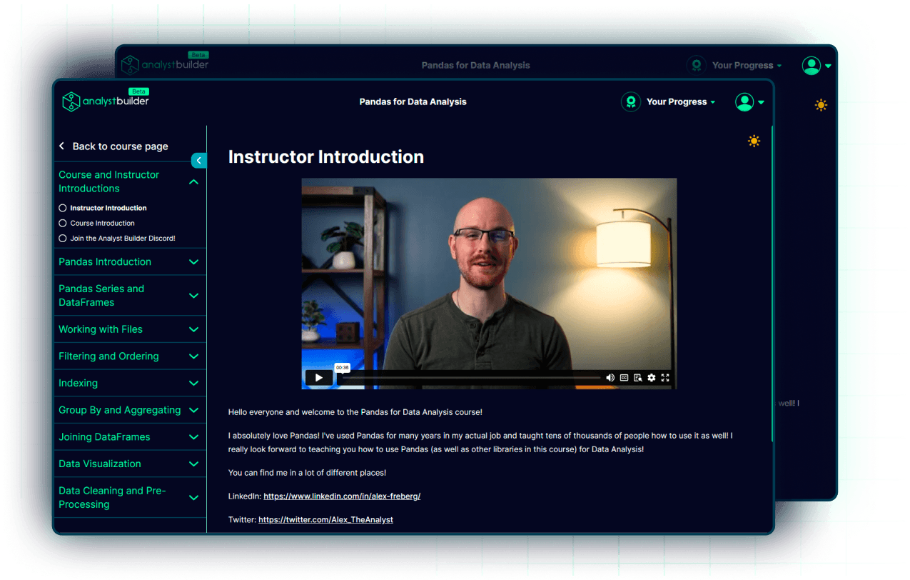
Task: Open the Twitter Alex_TheAnalyst link
Action: coord(325,520)
